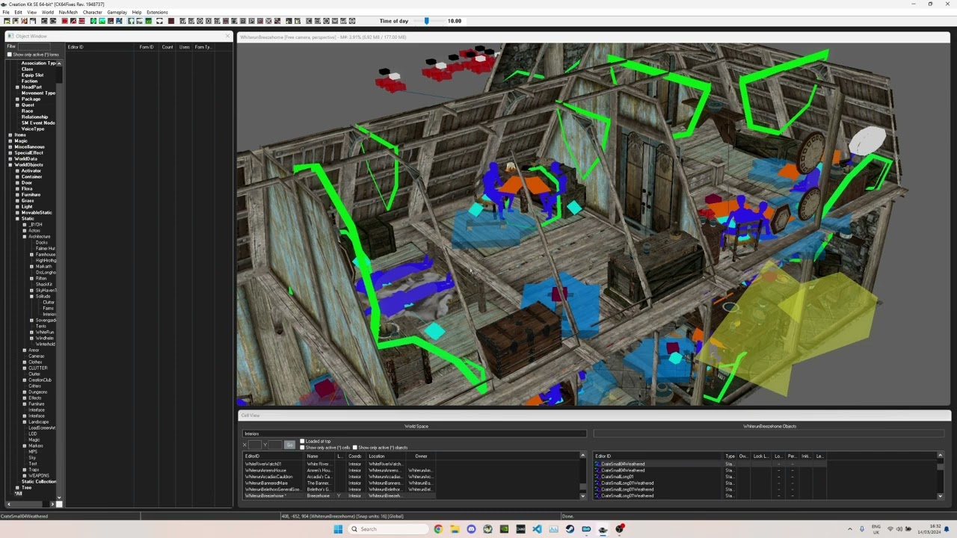Viewport: 957px width, 538px height.
Task: Open Steam from the taskbar
Action: click(x=570, y=529)
